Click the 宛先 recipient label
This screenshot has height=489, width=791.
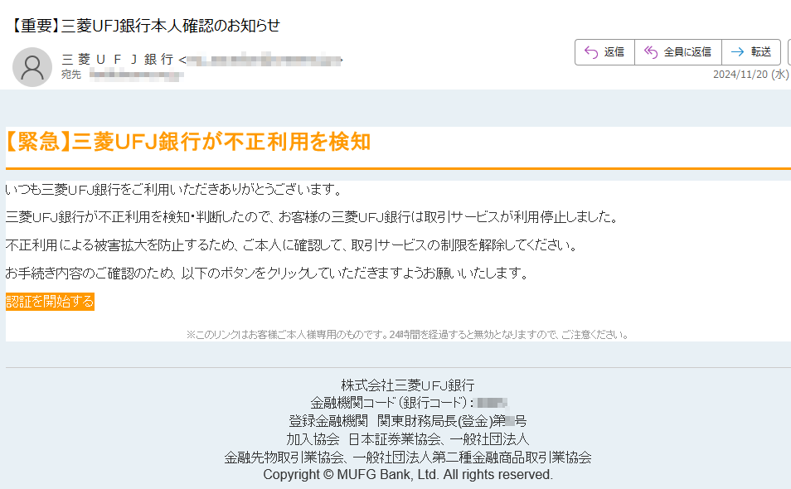pyautogui.click(x=71, y=75)
